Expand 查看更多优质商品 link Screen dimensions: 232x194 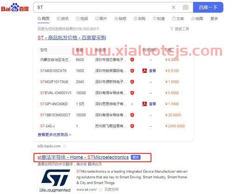coord(54,135)
